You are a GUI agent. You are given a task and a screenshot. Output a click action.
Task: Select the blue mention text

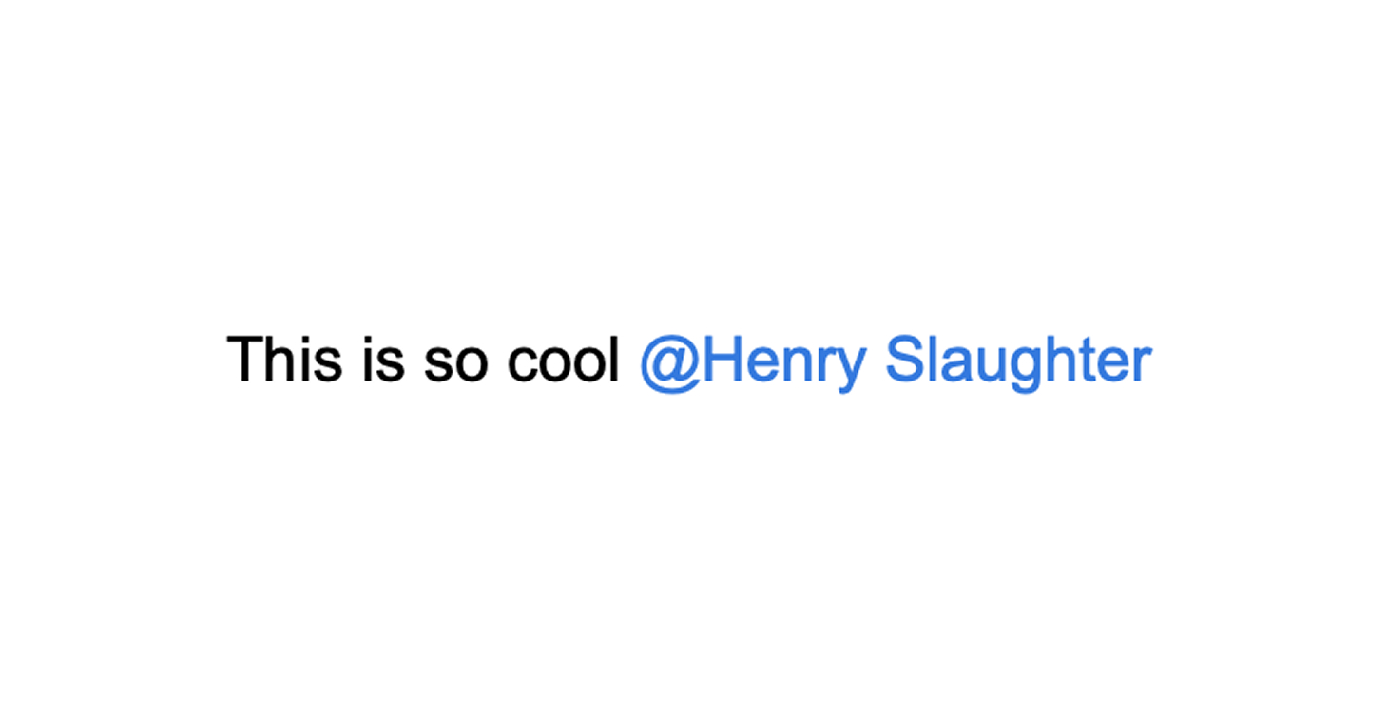point(895,361)
